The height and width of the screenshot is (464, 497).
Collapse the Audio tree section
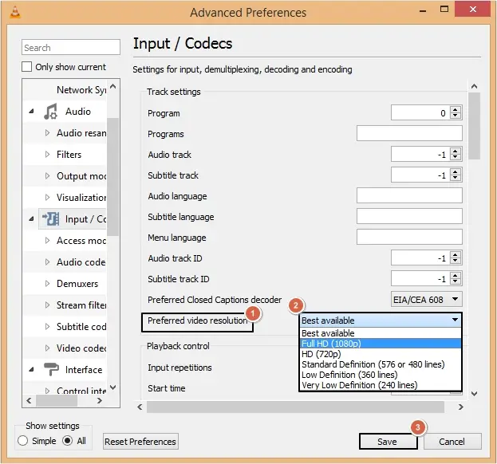(x=31, y=111)
